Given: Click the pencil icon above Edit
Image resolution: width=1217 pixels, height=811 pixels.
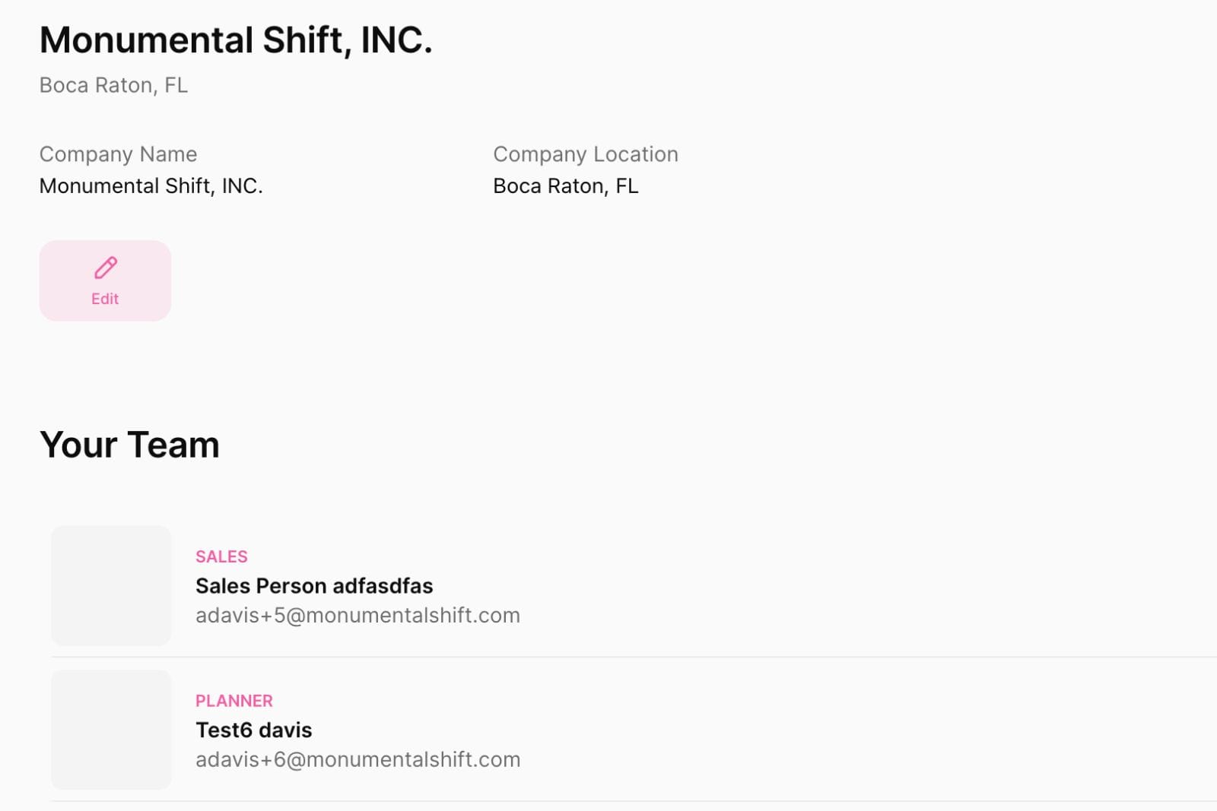Looking at the screenshot, I should pyautogui.click(x=106, y=268).
